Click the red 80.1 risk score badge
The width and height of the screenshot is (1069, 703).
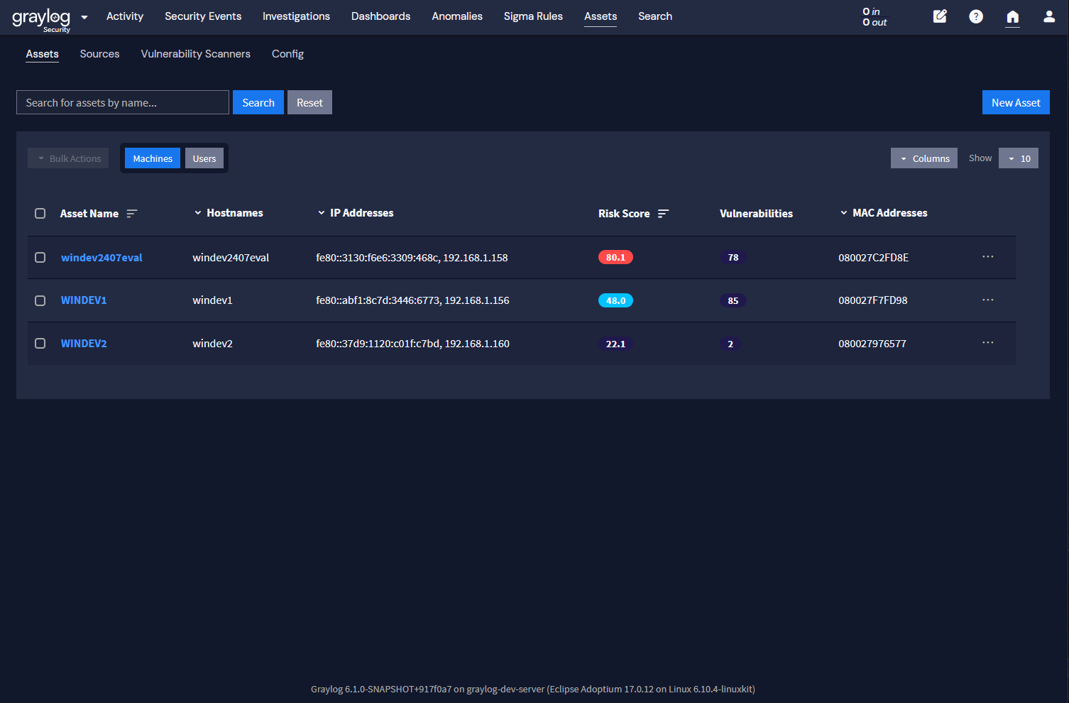coord(615,257)
